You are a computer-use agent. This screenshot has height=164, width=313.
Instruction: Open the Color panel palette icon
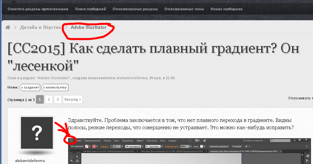[x=308, y=156]
